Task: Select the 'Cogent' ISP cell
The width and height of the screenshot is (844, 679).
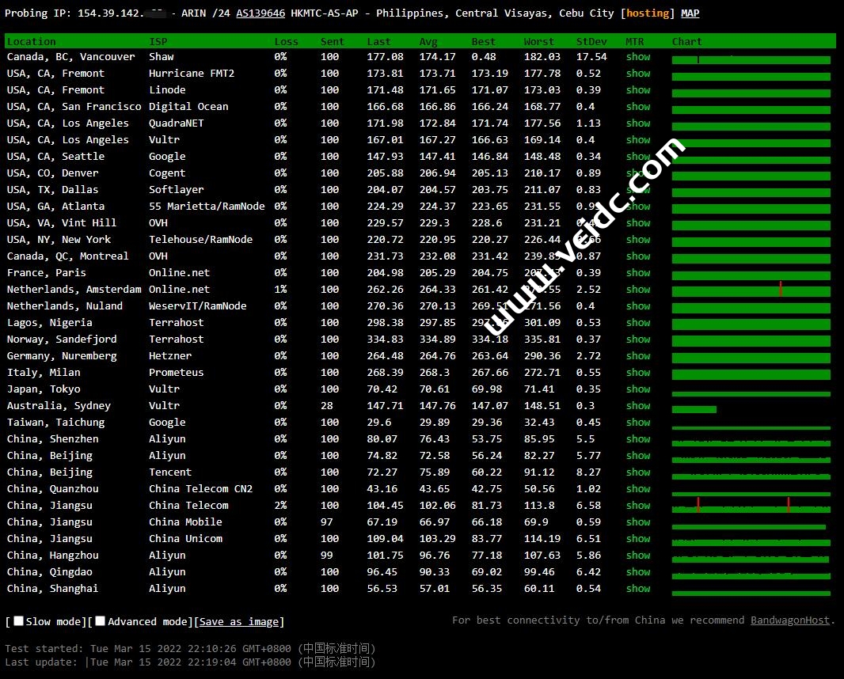Action: tap(167, 173)
